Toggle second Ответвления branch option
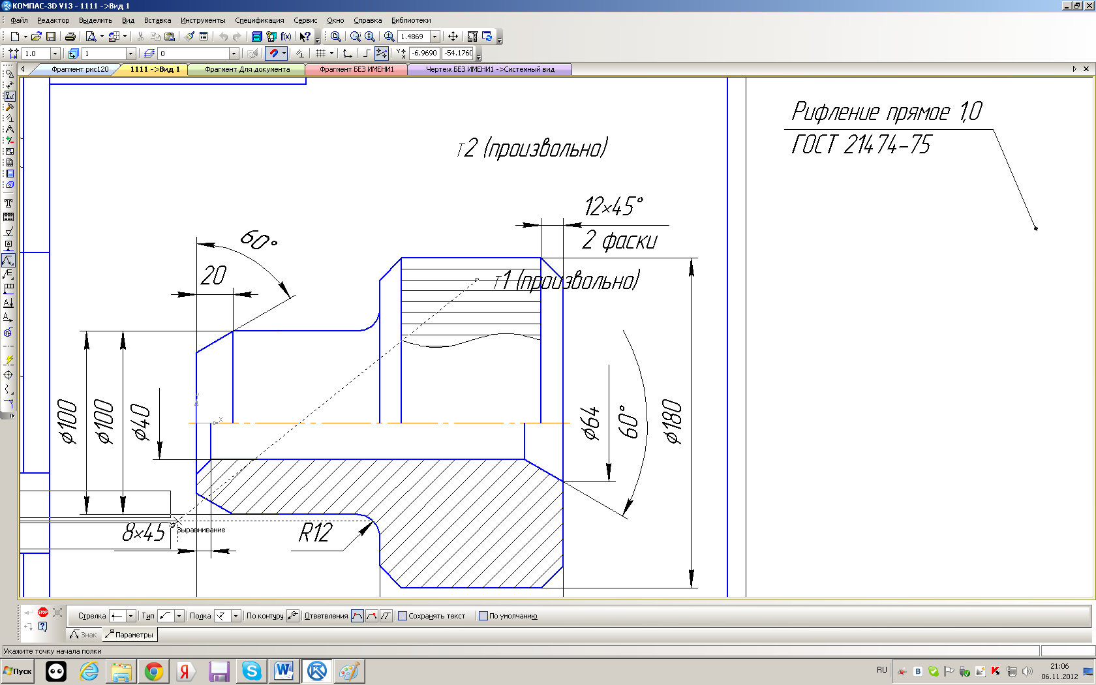1096x685 pixels. coord(372,616)
